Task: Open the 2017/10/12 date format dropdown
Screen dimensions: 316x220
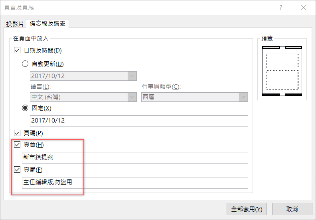Action: (132, 76)
